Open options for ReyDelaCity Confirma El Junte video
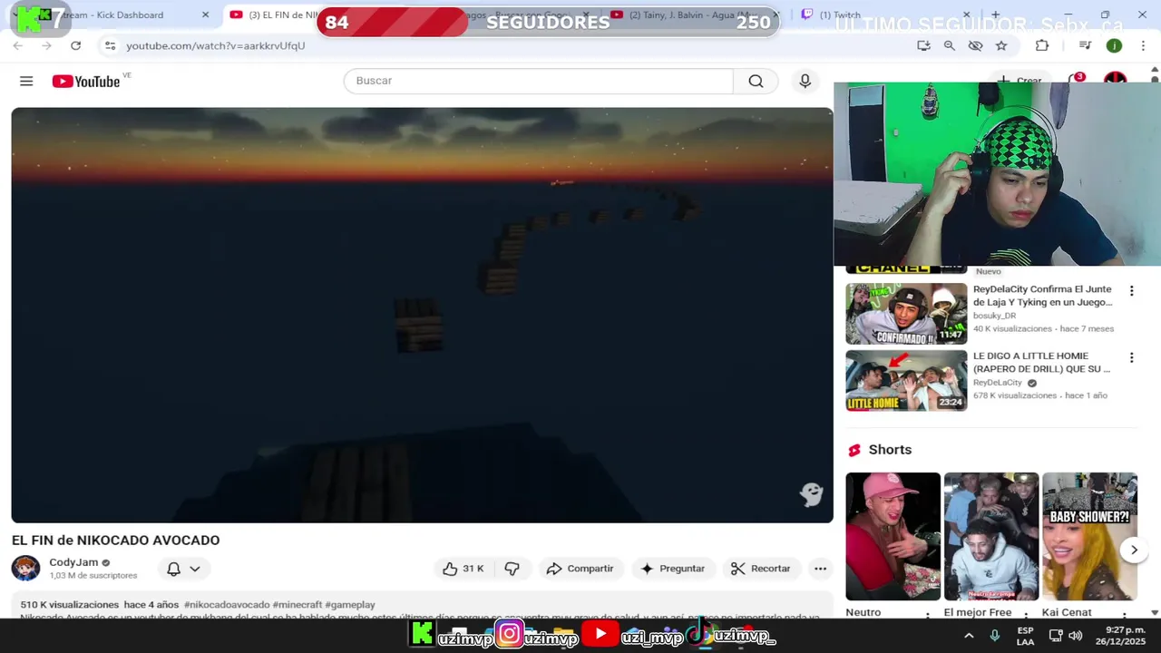This screenshot has width=1161, height=653. (1131, 291)
